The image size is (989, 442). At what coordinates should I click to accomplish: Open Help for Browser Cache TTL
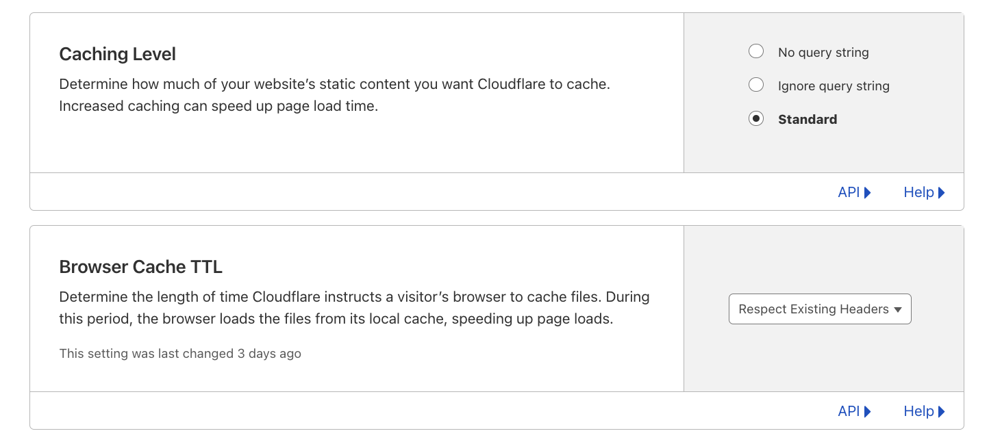point(918,411)
